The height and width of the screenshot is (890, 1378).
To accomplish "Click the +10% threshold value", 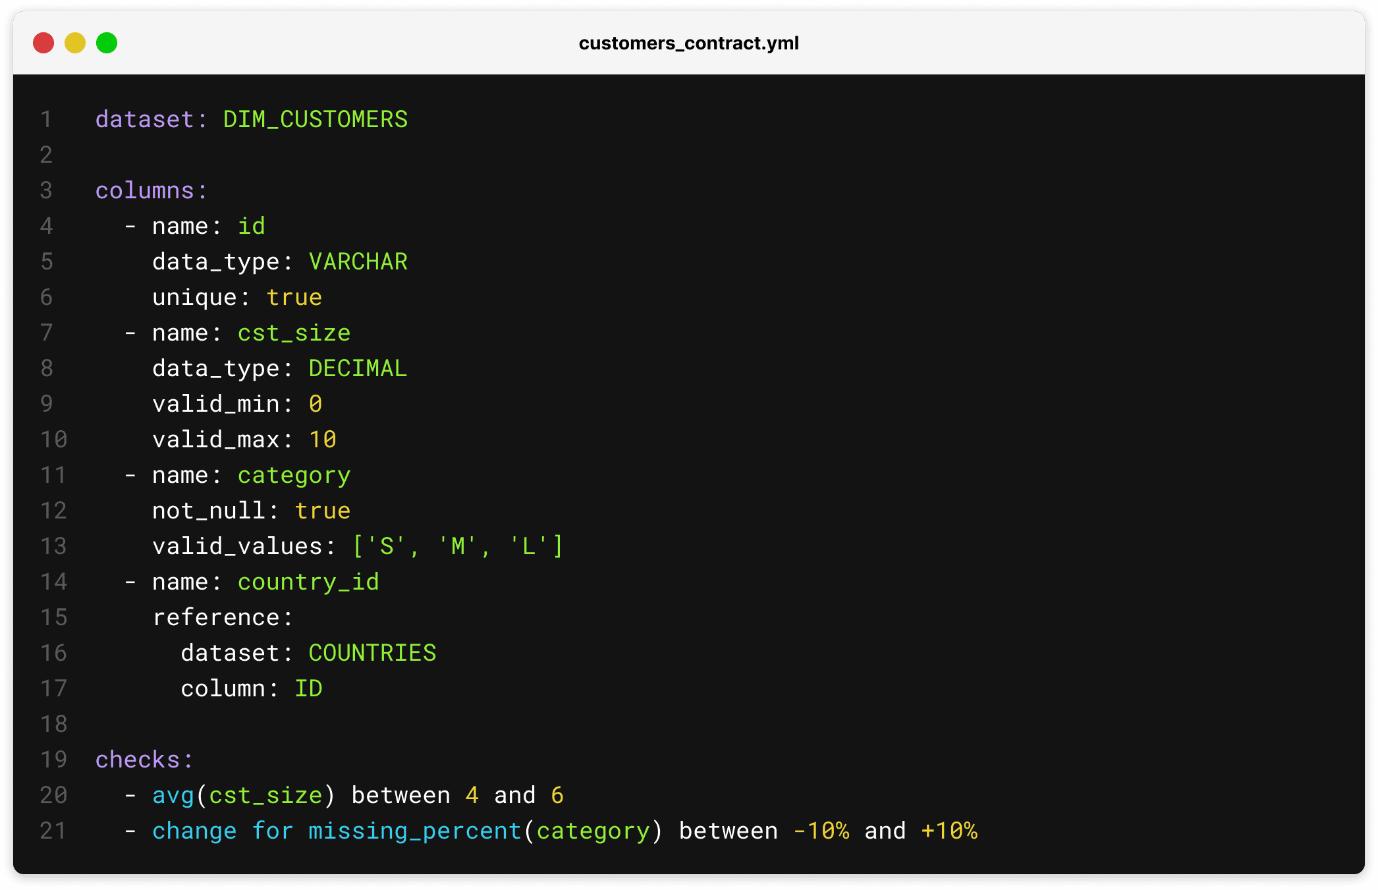I will tap(949, 831).
